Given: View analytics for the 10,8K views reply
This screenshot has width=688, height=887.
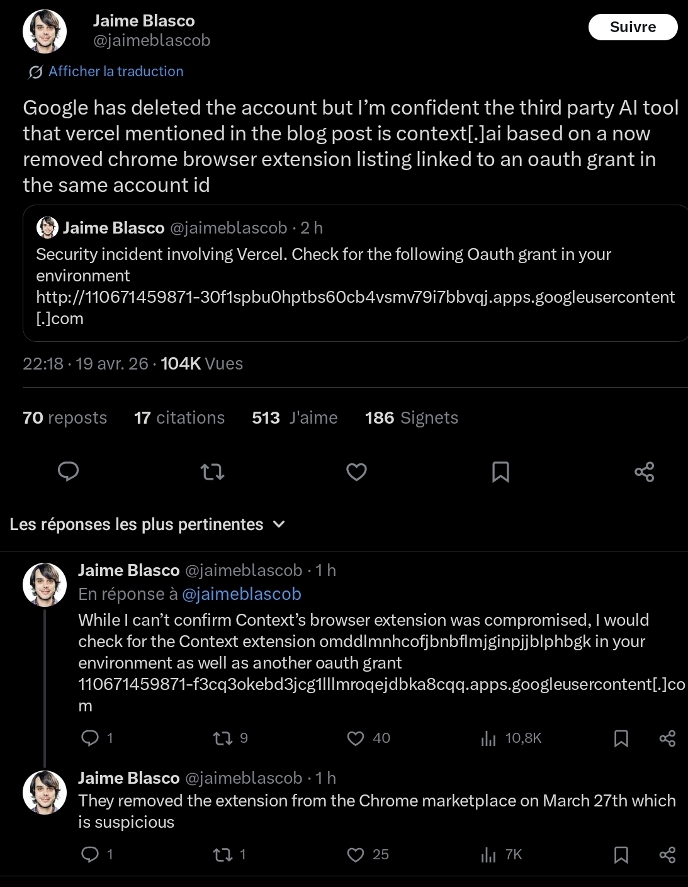Looking at the screenshot, I should pyautogui.click(x=488, y=738).
